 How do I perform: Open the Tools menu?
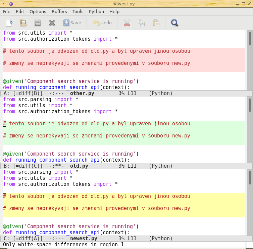[x=78, y=11]
